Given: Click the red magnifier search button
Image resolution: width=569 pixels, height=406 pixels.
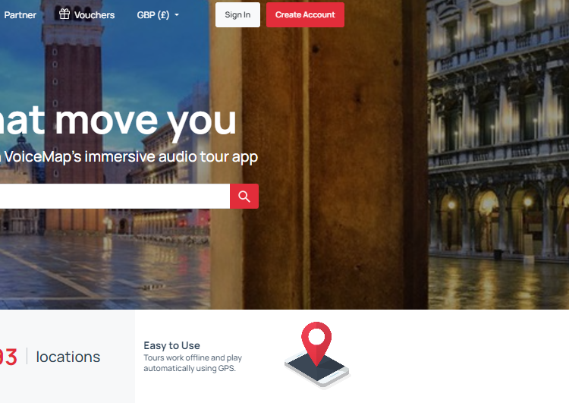Looking at the screenshot, I should point(244,197).
